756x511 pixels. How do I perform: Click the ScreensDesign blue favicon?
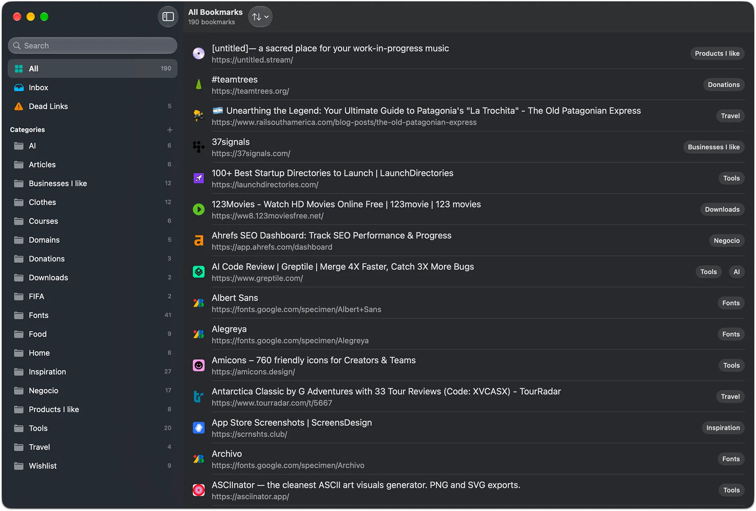(199, 428)
